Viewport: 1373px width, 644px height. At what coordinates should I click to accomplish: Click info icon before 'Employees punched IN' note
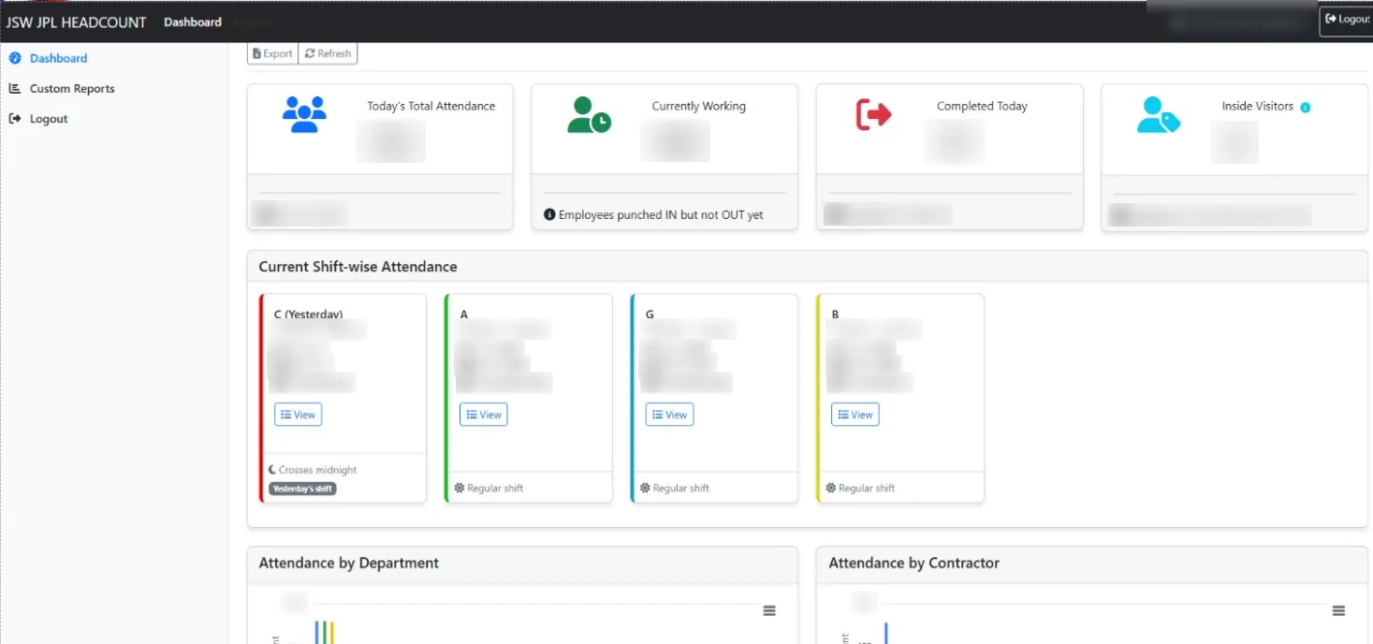tap(549, 215)
